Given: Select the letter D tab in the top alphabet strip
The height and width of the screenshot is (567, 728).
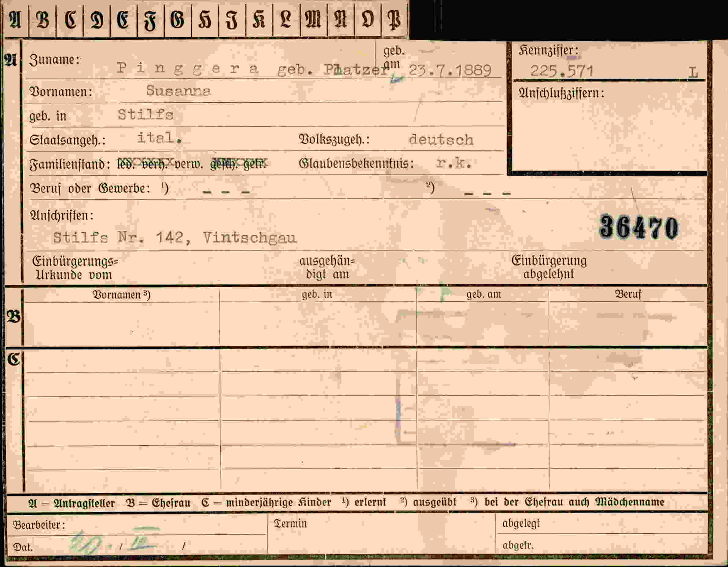Looking at the screenshot, I should tap(97, 20).
